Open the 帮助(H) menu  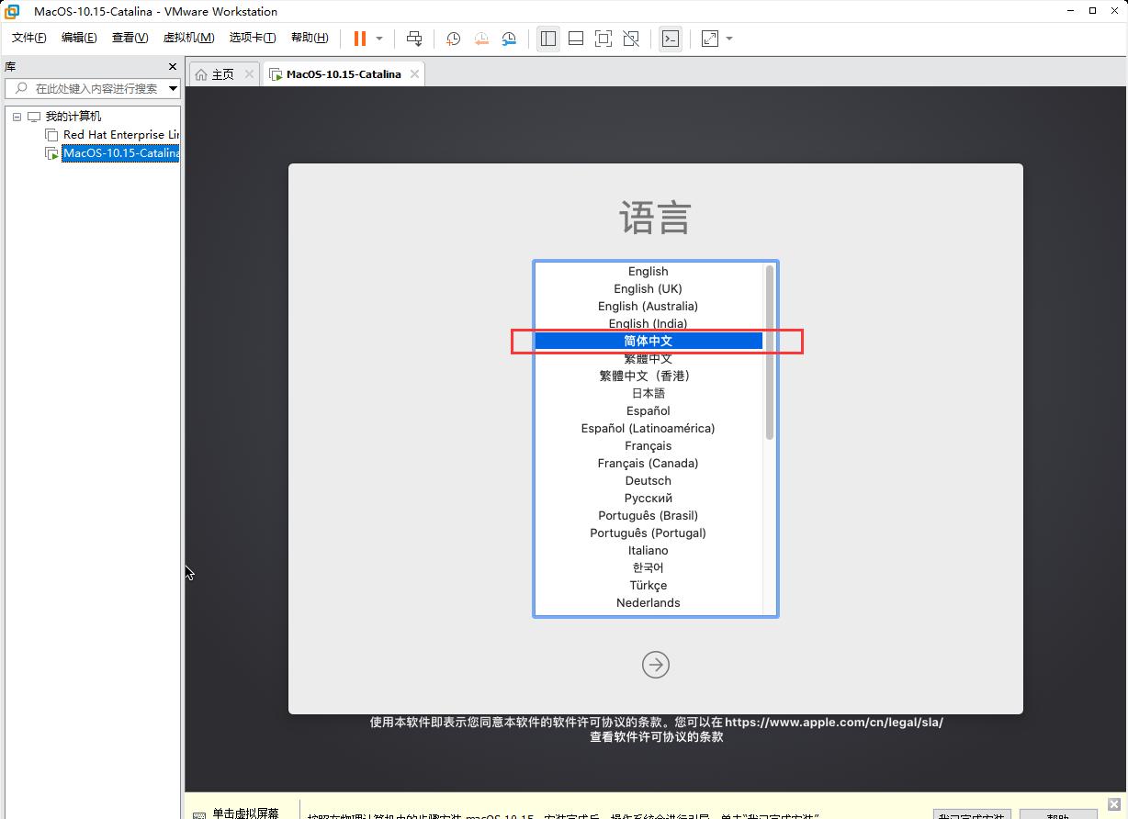click(310, 38)
